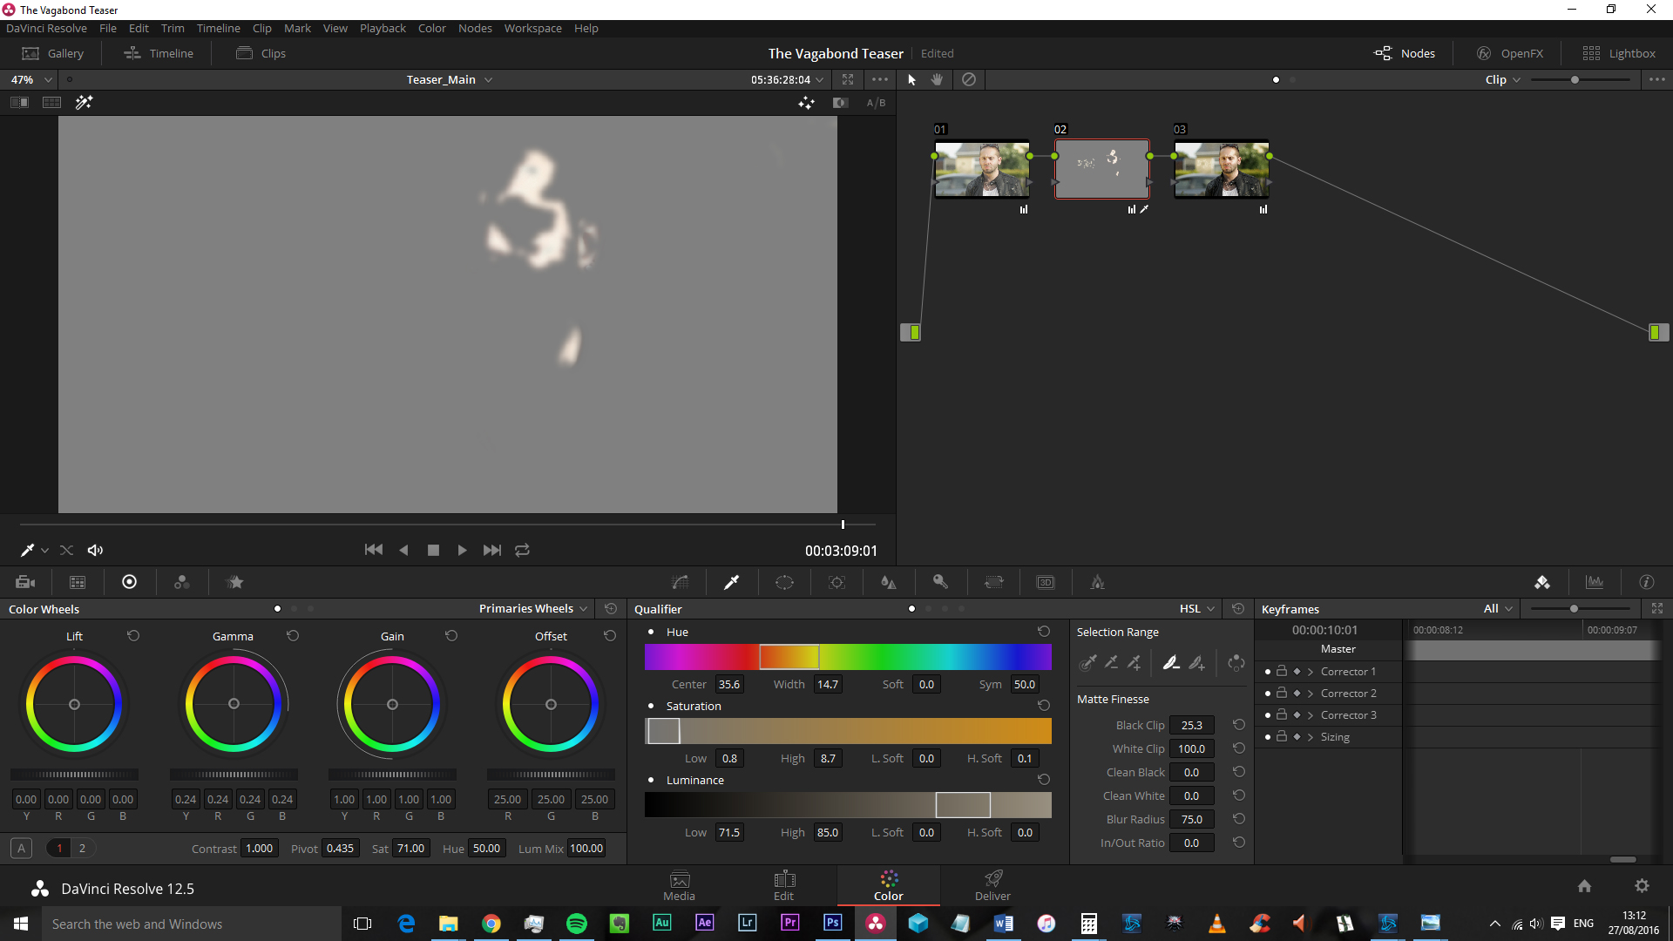Select the subtract color picker in Selection Range
This screenshot has width=1673, height=941.
[1111, 663]
